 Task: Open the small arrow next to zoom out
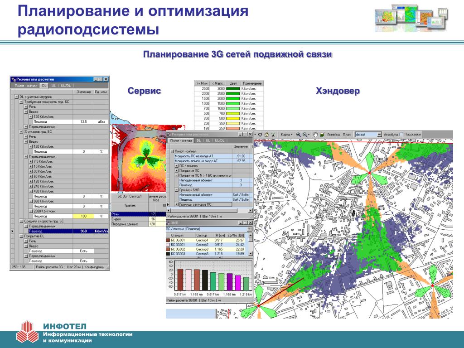[x=309, y=135]
